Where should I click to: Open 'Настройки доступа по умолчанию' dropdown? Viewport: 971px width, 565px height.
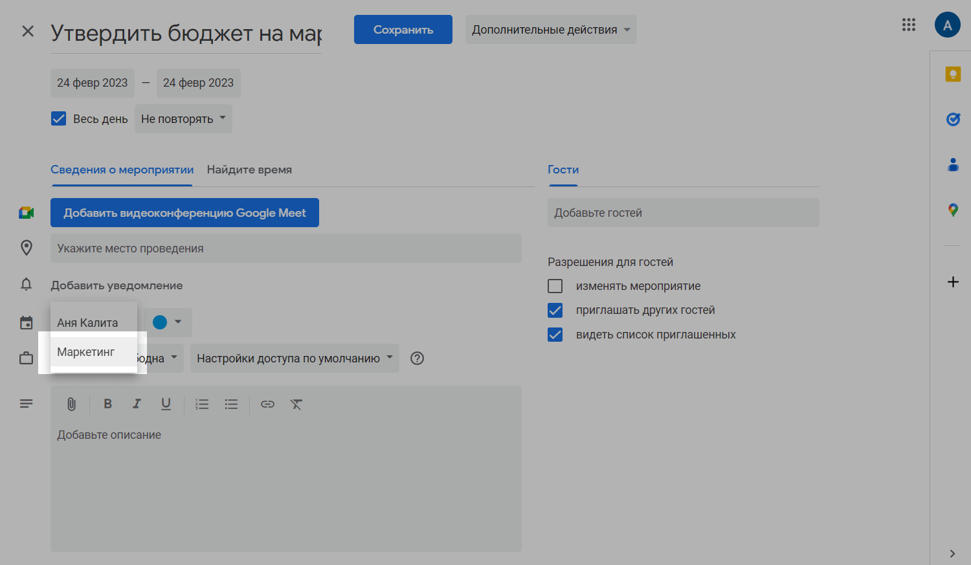295,359
